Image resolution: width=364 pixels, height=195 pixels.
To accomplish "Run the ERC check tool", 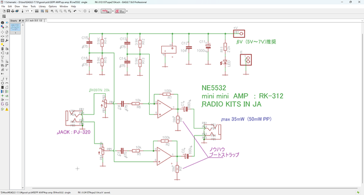I will [x=3, y=109].
